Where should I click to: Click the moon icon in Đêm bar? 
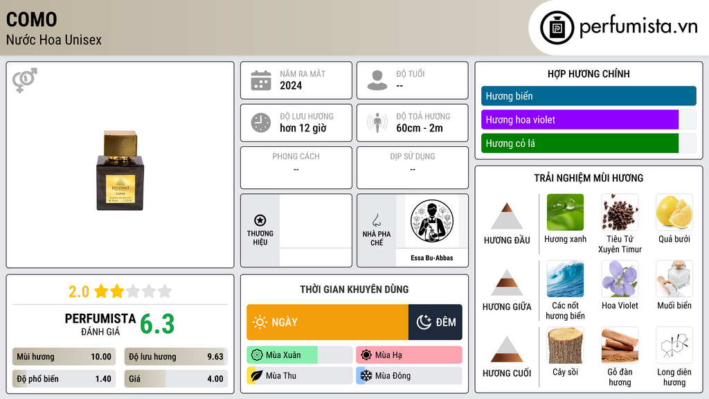click(424, 322)
